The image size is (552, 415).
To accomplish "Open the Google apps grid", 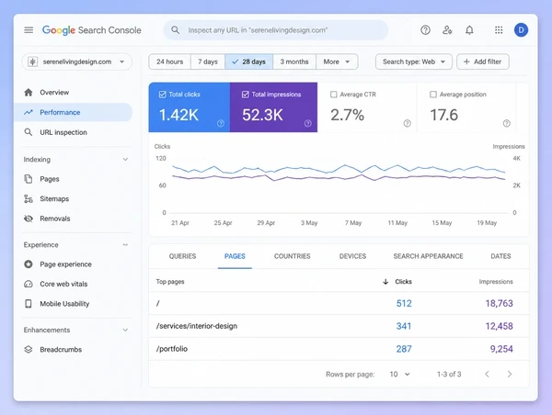I will point(499,30).
